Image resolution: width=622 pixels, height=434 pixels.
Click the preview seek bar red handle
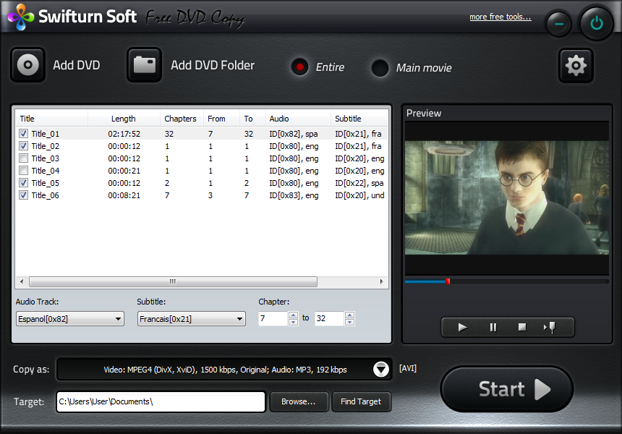coord(448,281)
